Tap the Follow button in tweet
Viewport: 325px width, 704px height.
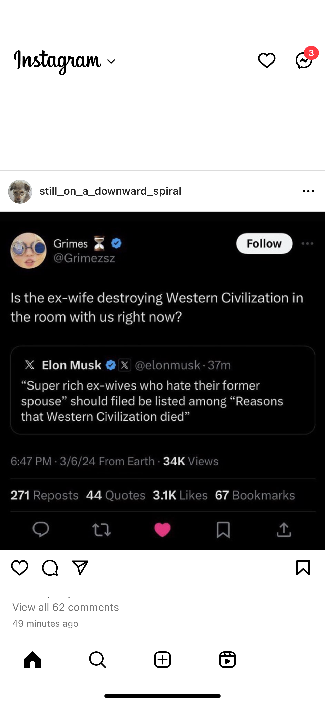(264, 243)
